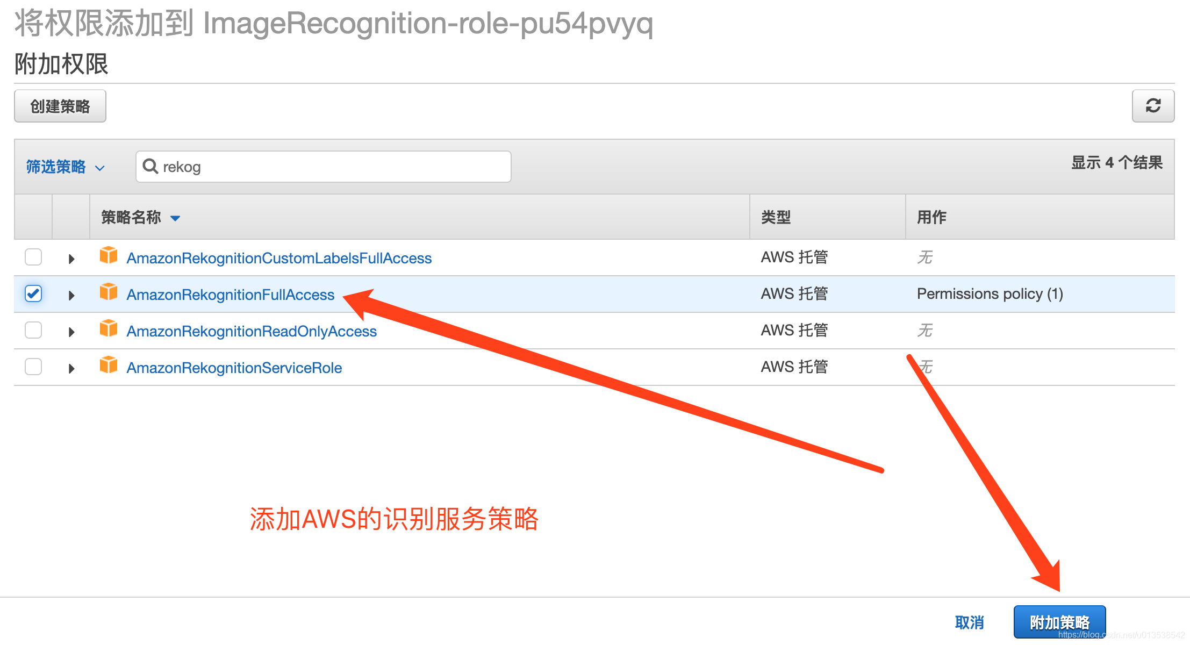Select the AmazonRekognitionServiceRole checkbox

[33, 367]
